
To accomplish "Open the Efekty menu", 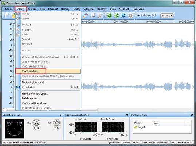I will (x=77, y=9).
